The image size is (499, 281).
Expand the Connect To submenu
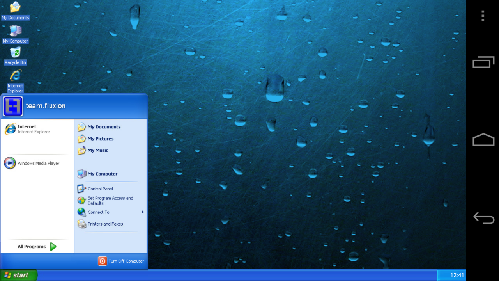tap(99, 212)
